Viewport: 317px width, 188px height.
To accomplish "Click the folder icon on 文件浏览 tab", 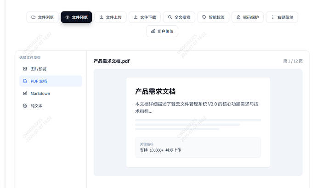I will [x=34, y=17].
